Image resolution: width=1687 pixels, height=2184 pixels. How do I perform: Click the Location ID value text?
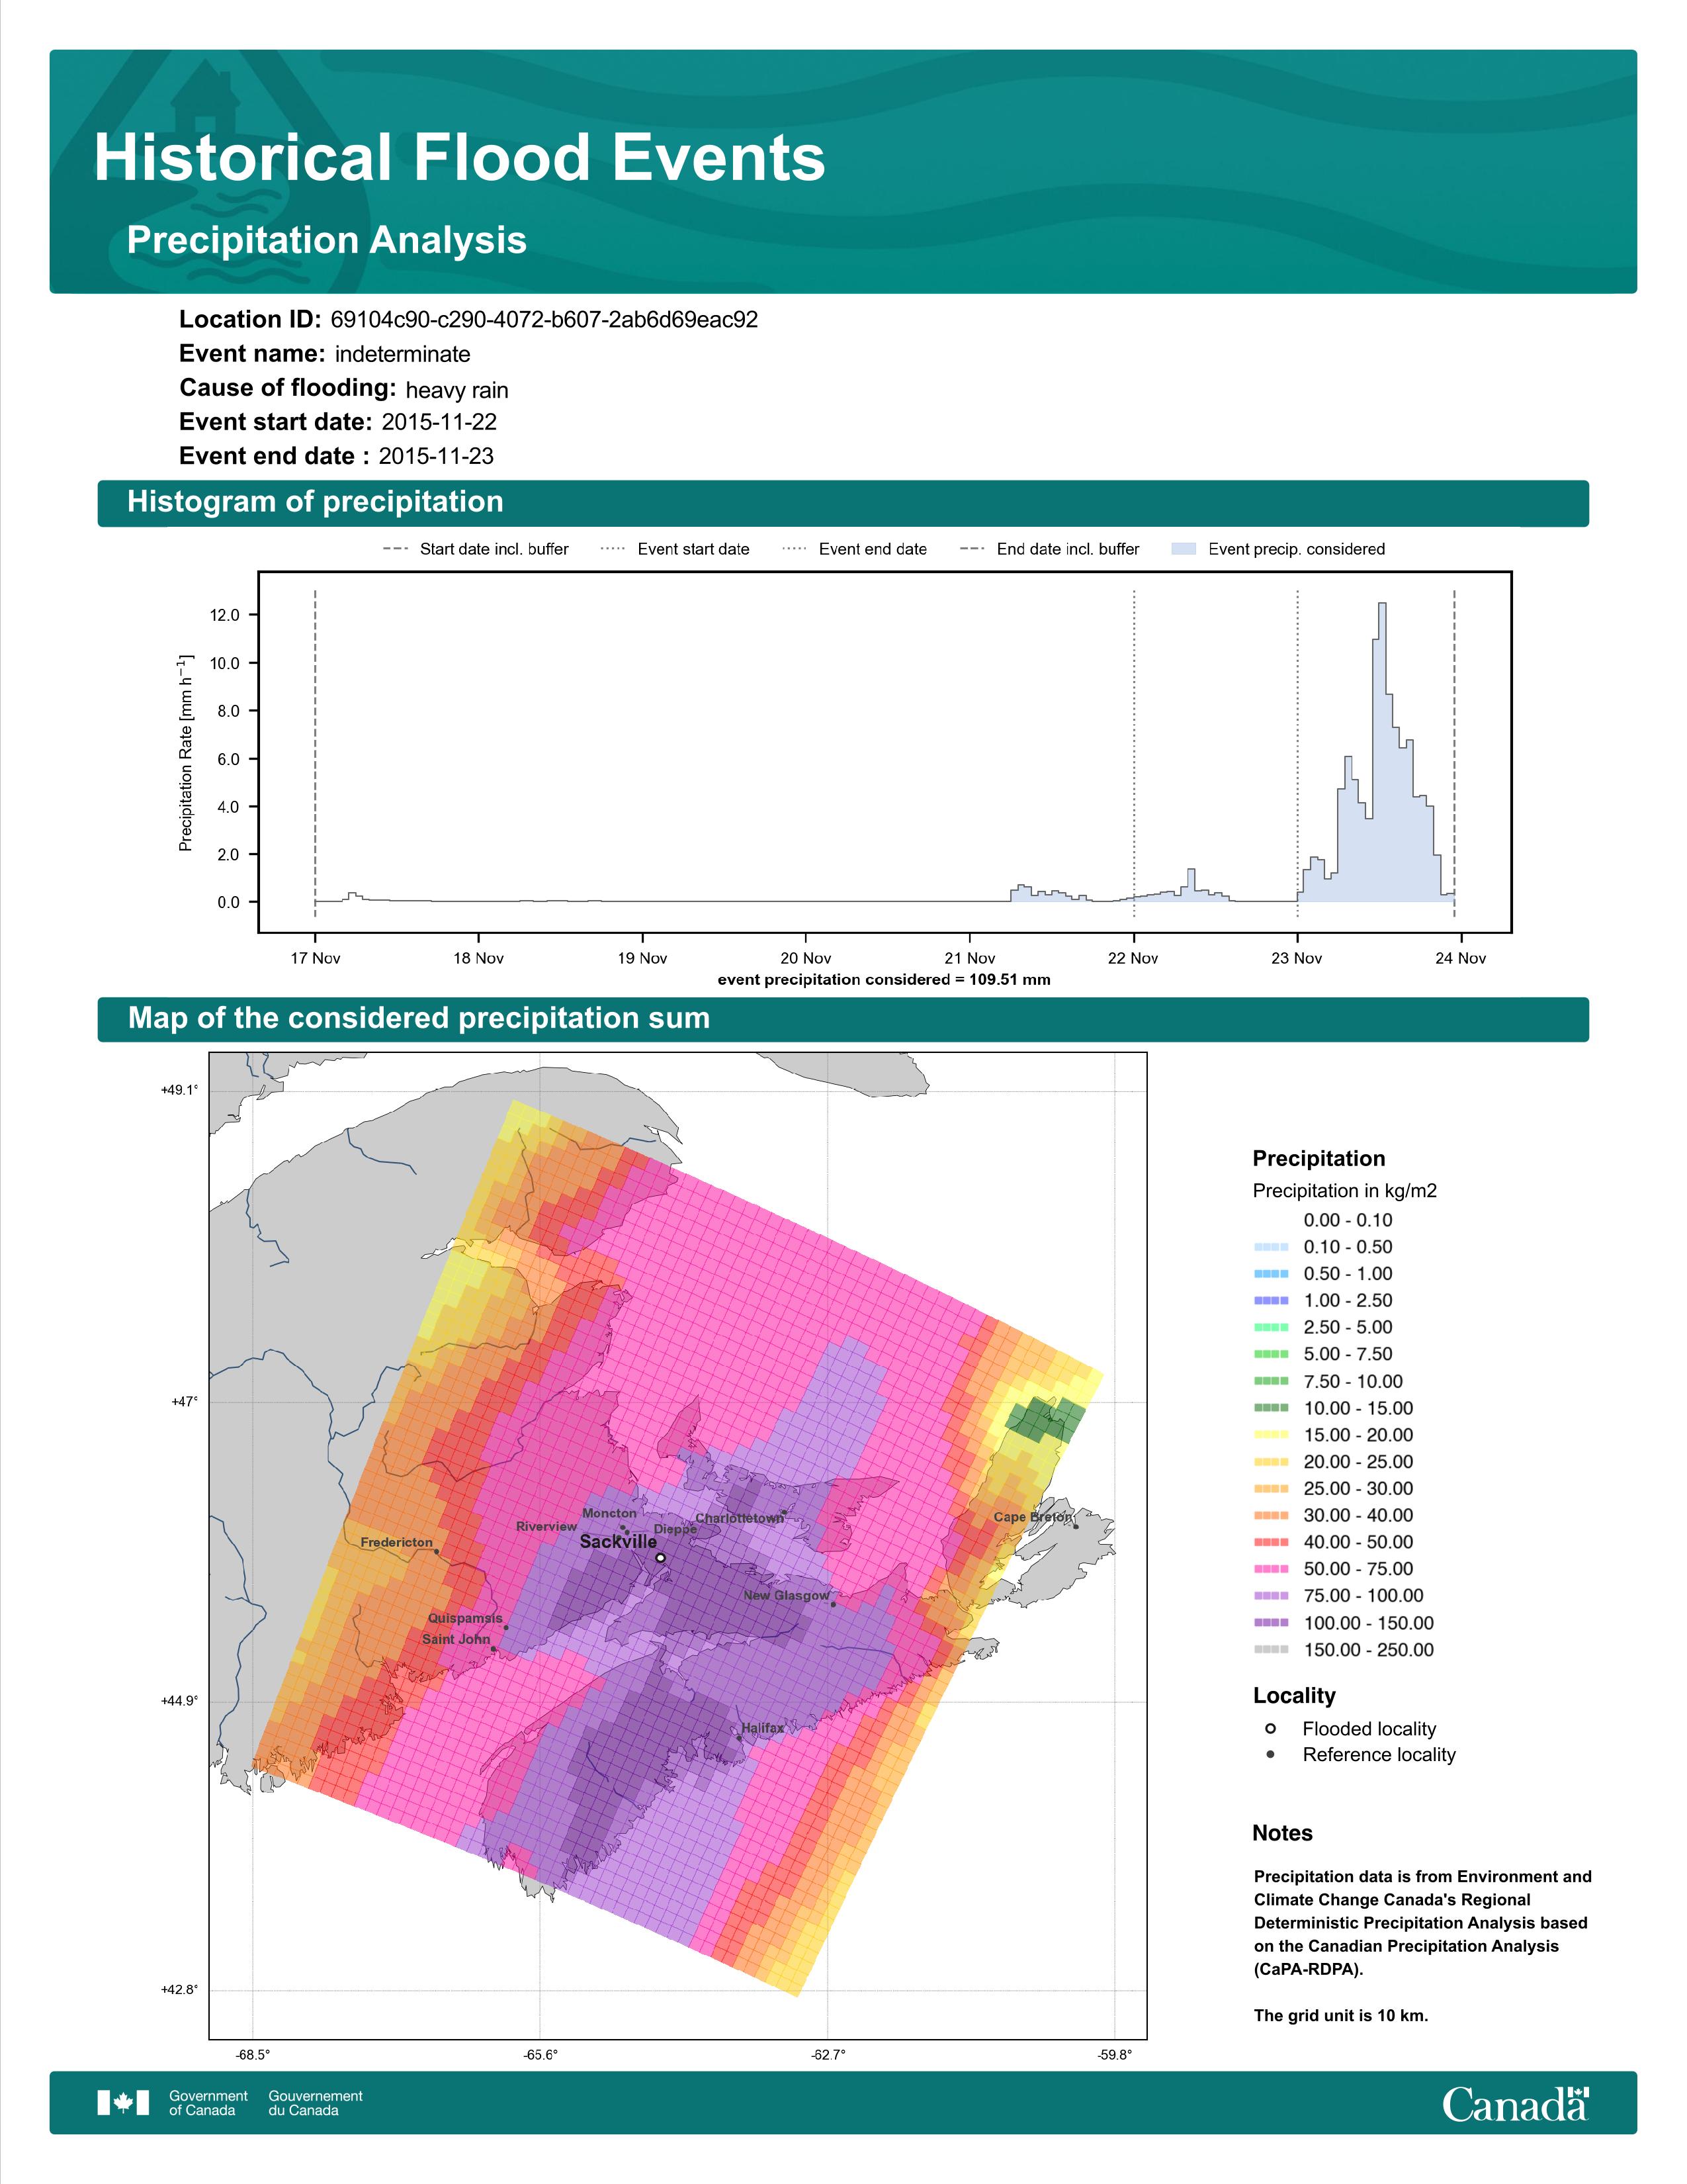(x=544, y=320)
